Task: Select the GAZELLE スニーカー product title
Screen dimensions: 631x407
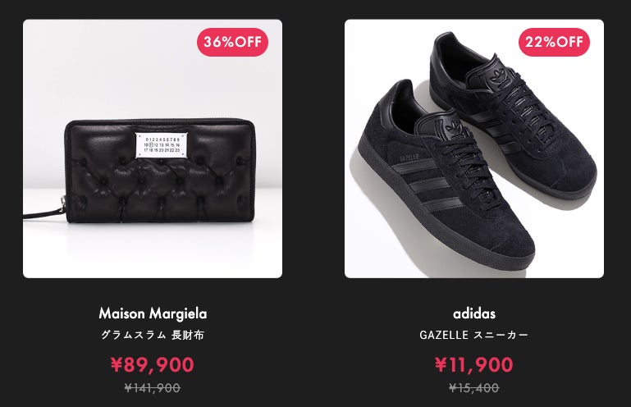Action: pyautogui.click(x=474, y=335)
